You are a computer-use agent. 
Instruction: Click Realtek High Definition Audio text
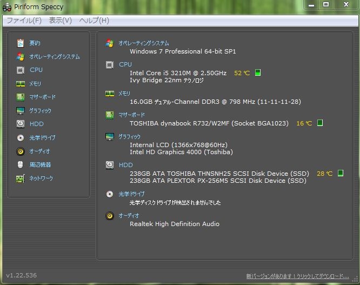point(175,224)
